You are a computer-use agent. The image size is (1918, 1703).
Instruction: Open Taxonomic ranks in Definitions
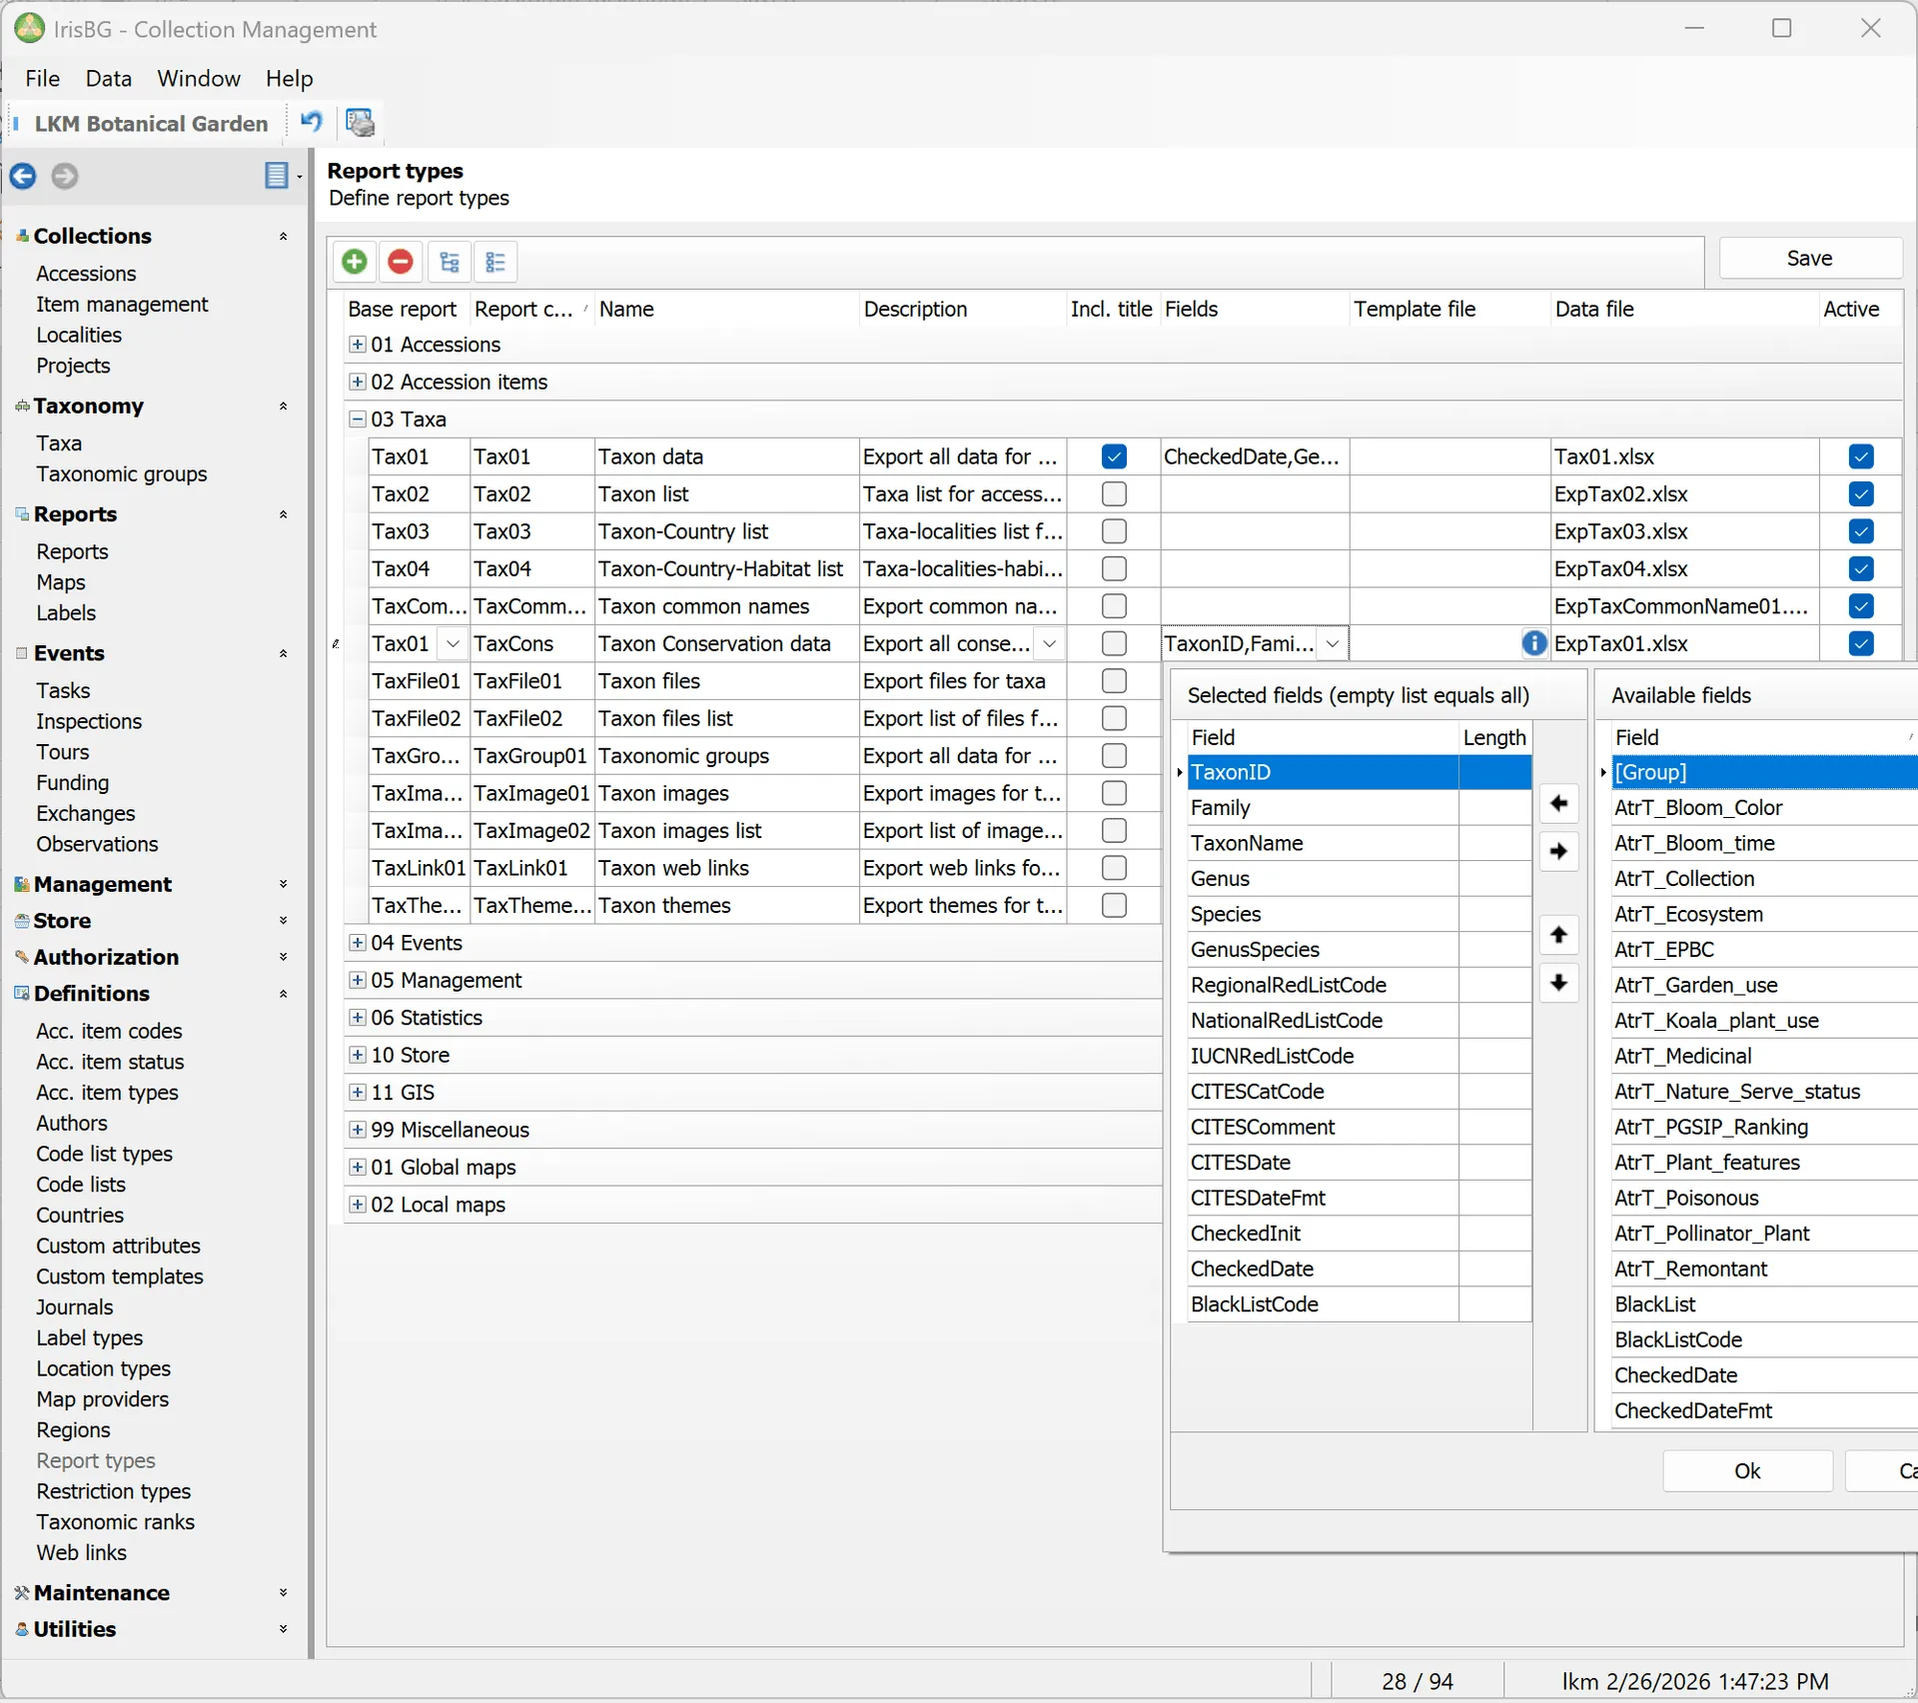[x=116, y=1522]
